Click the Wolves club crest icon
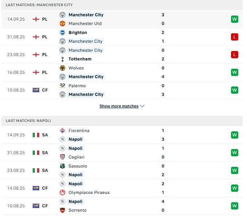The height and width of the screenshot is (216, 247). 62,68
